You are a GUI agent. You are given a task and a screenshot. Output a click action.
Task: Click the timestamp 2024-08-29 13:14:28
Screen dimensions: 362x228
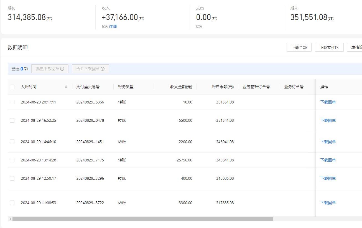[39, 160]
